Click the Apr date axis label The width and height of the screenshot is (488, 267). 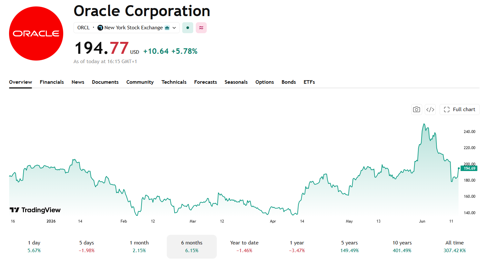tap(273, 221)
